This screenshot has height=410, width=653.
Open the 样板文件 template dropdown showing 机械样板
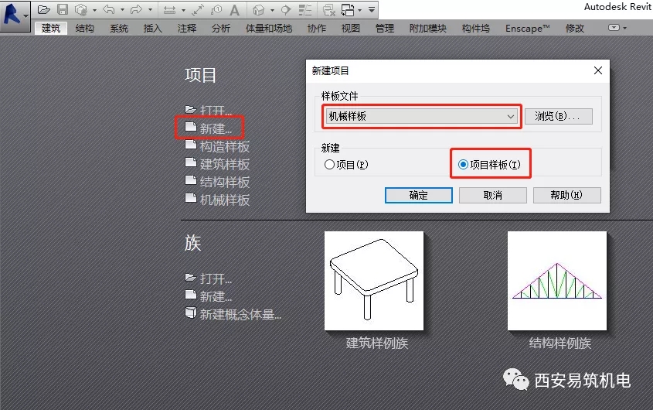pyautogui.click(x=422, y=116)
